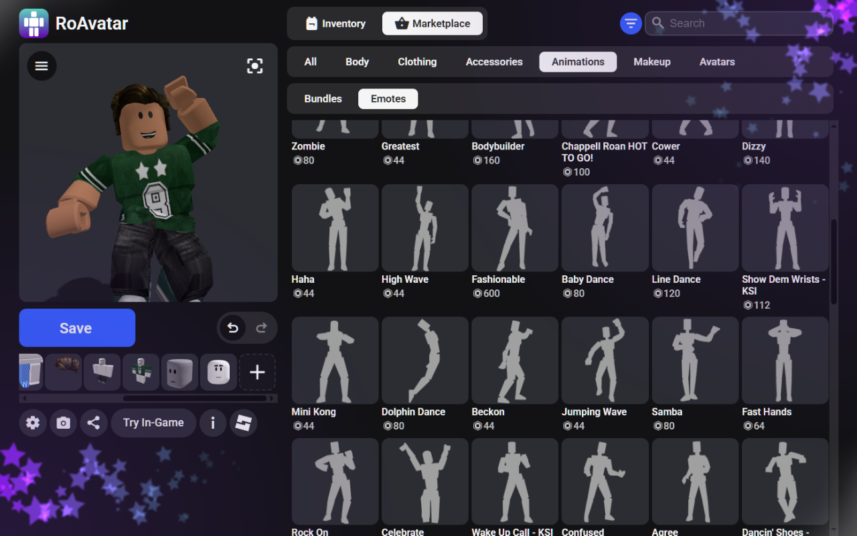Click the Dizzy emote title
The width and height of the screenshot is (857, 536).
[x=753, y=146]
